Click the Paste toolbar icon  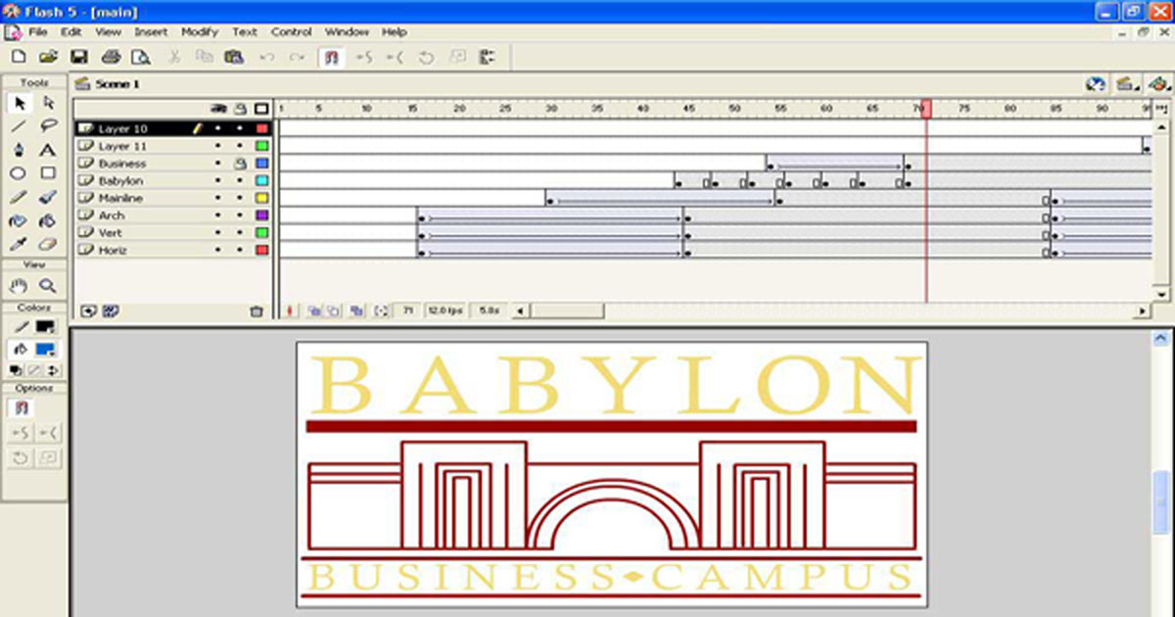(233, 57)
